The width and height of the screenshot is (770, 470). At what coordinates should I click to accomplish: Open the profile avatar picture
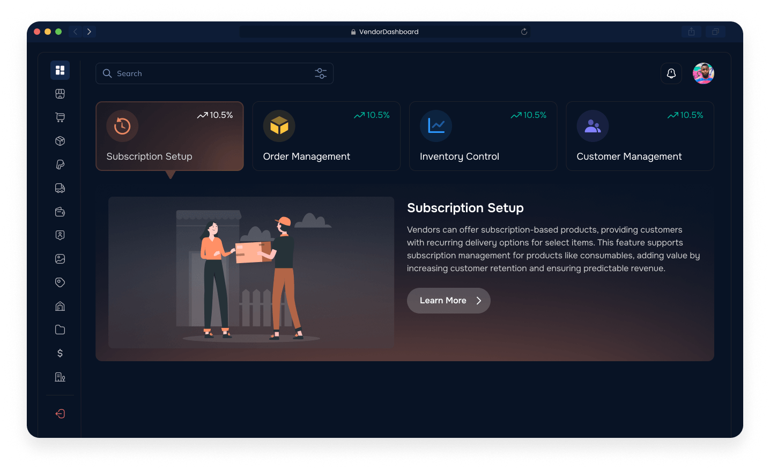point(703,73)
